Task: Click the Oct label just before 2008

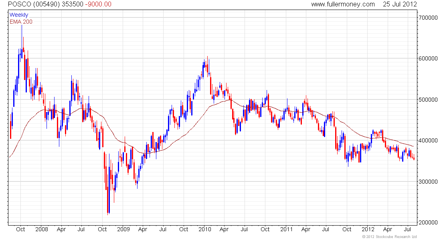Action: click(20, 229)
